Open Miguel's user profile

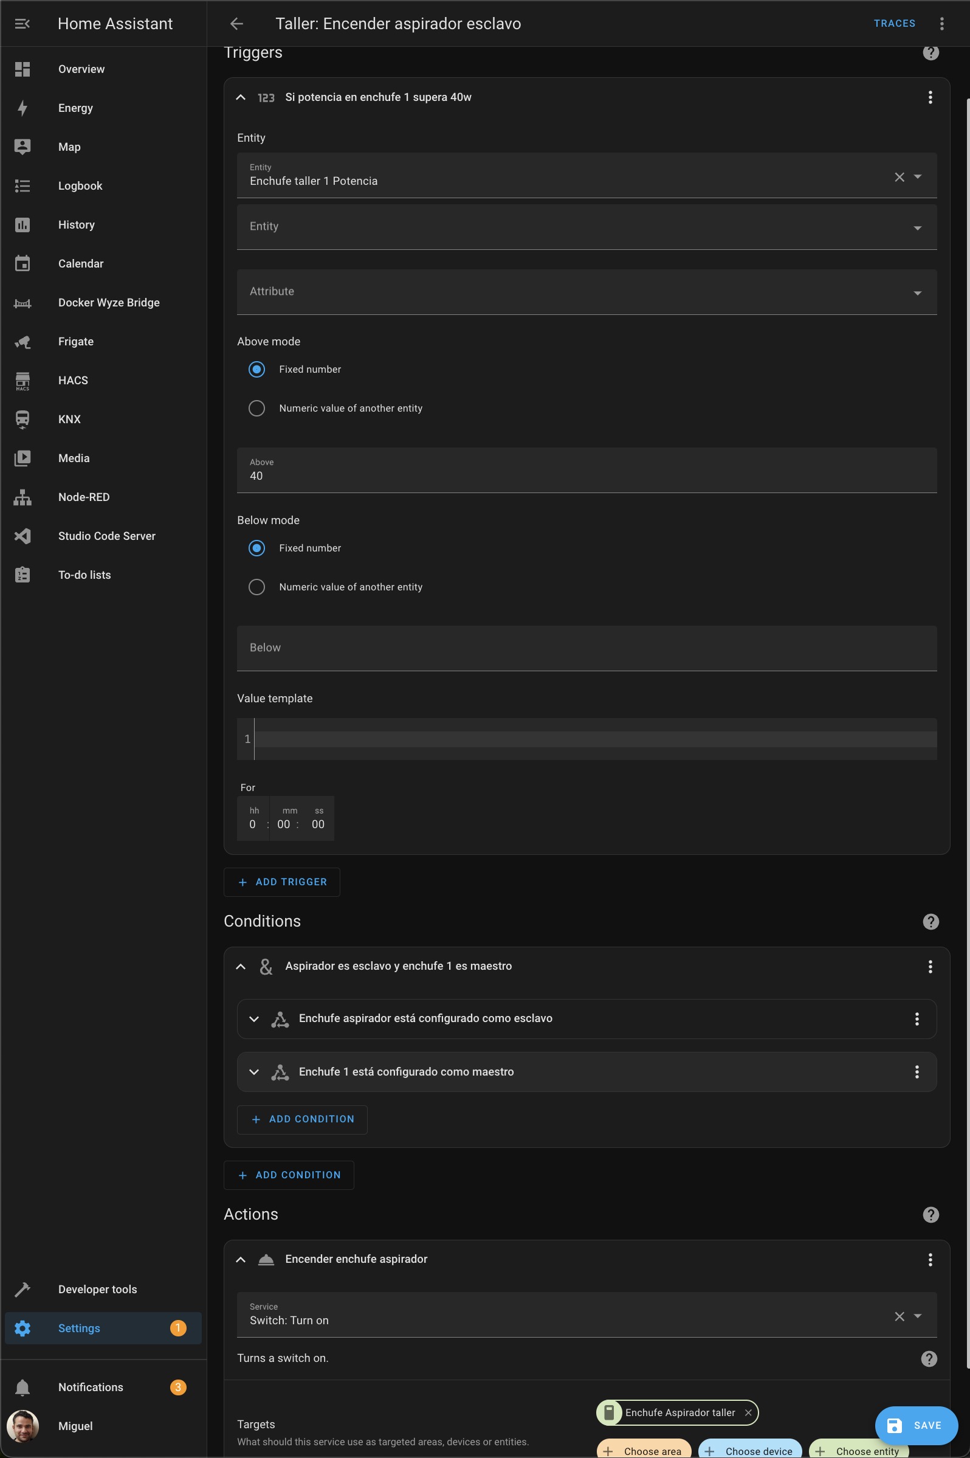[103, 1426]
